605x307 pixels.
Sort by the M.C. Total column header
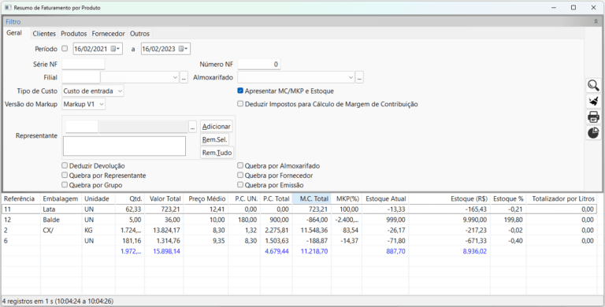[312, 198]
